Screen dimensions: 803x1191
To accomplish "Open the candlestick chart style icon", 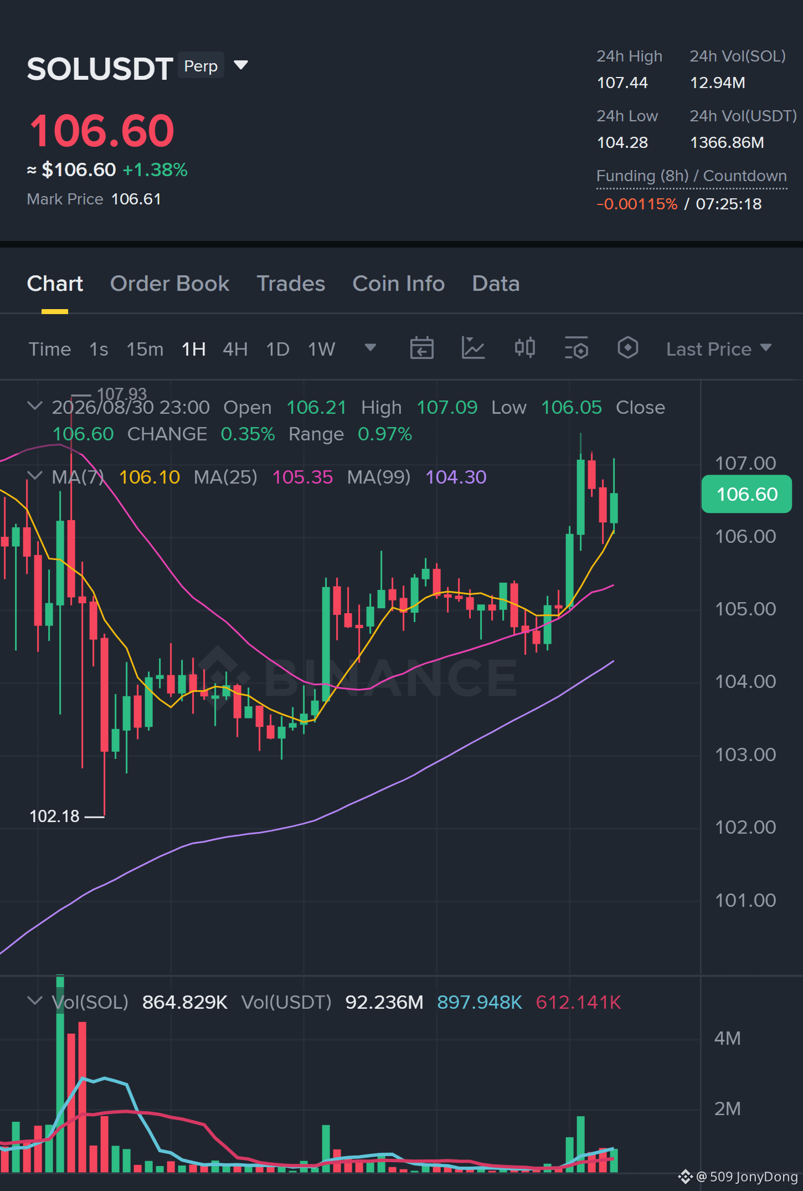I will pyautogui.click(x=524, y=348).
